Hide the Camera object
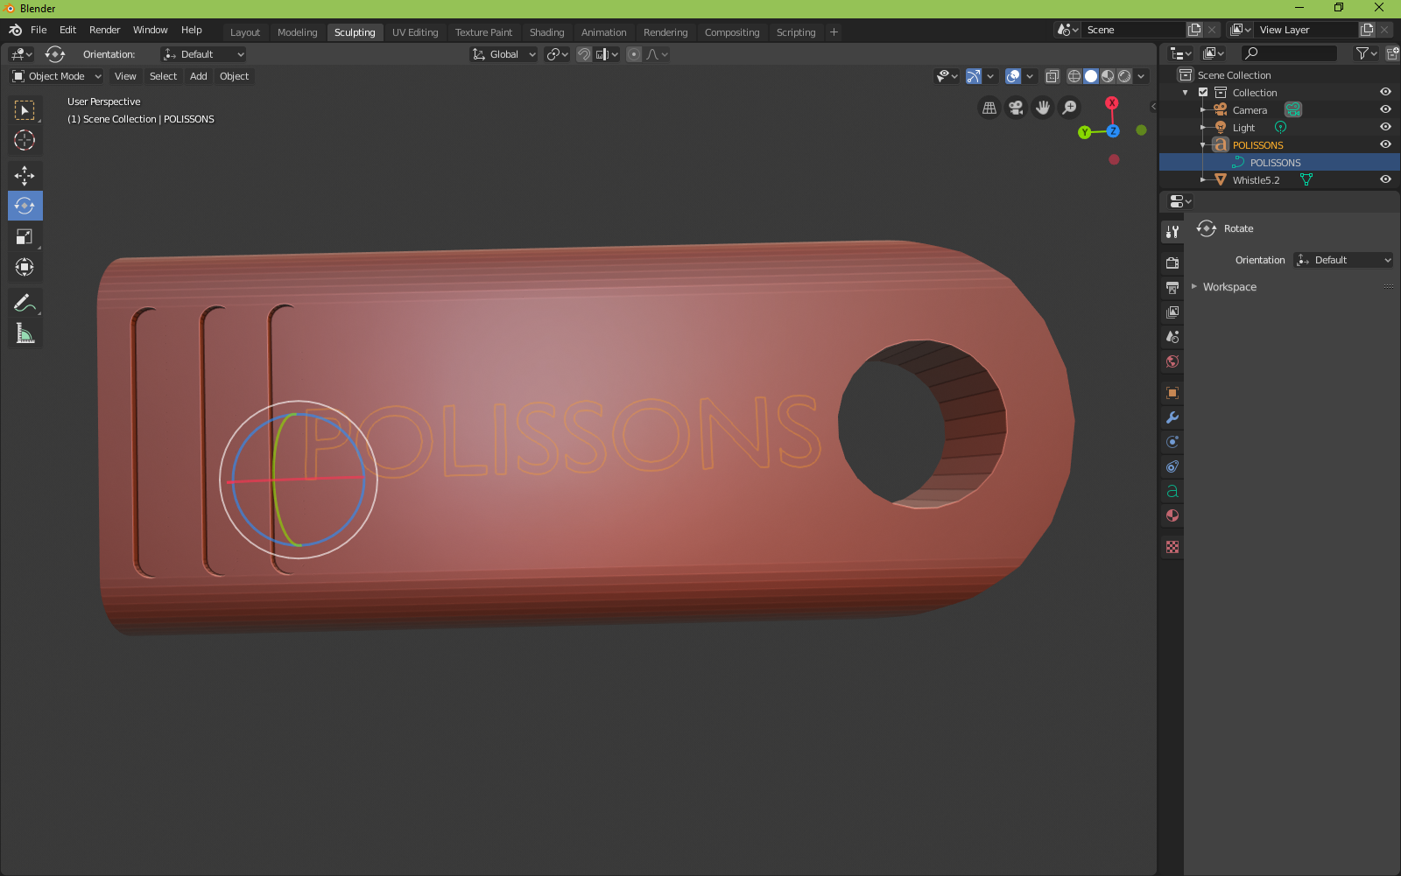The image size is (1401, 876). (x=1385, y=109)
